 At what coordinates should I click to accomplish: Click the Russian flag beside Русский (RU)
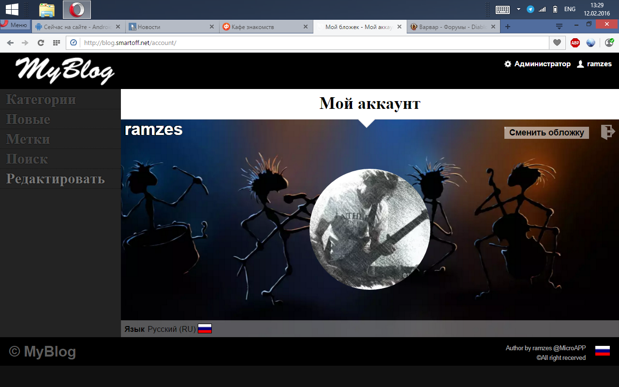205,329
